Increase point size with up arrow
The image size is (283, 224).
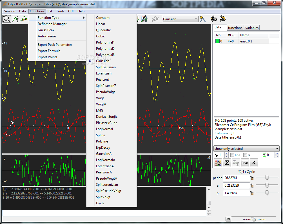pyautogui.click(x=226, y=153)
